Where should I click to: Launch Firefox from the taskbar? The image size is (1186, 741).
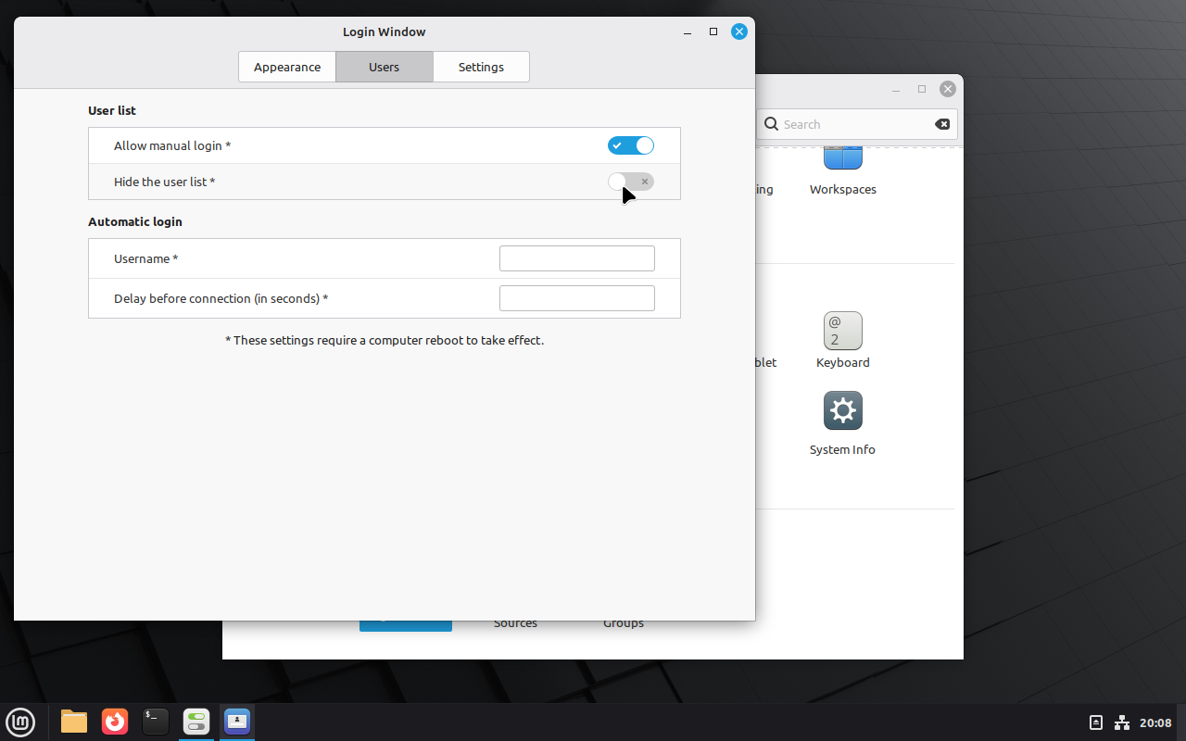tap(114, 722)
